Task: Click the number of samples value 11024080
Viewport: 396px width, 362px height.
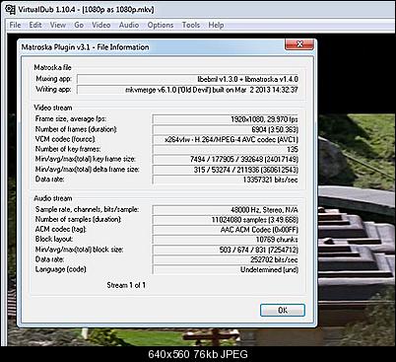Action: [x=226, y=220]
